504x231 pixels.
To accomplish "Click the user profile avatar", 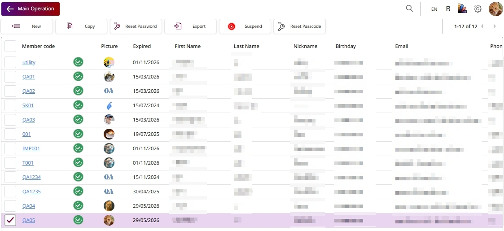I will pos(495,9).
